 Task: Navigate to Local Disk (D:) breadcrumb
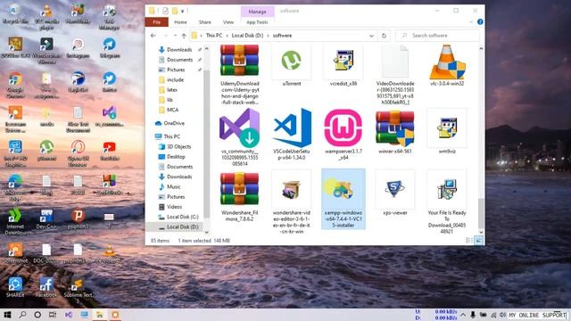point(247,36)
